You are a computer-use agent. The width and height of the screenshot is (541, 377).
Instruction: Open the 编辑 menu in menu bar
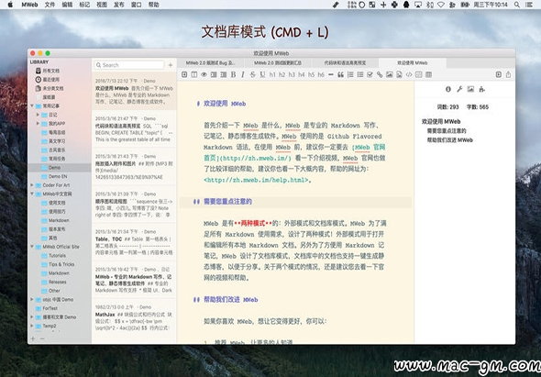click(67, 5)
